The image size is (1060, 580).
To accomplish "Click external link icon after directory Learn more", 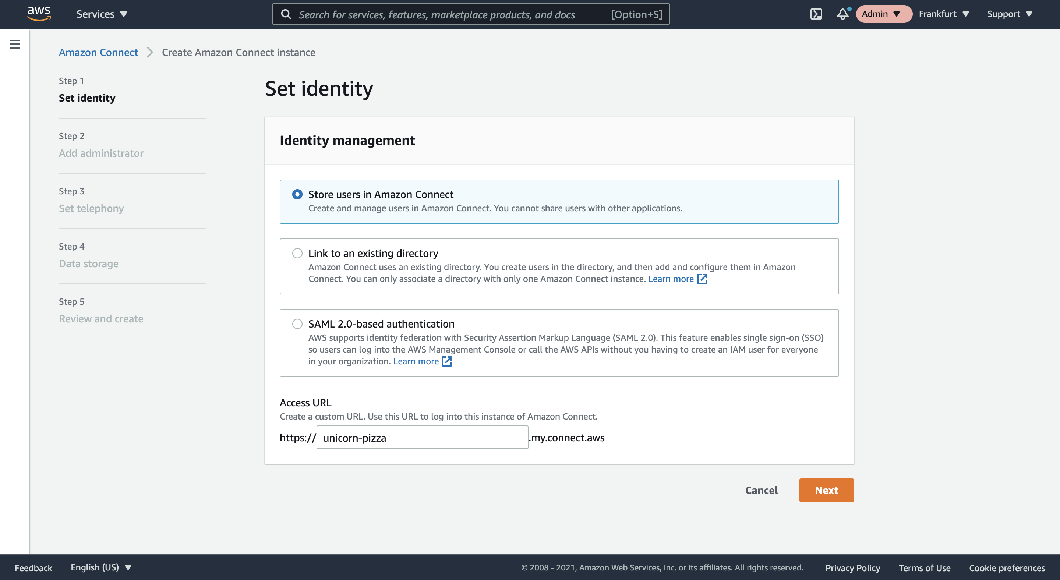I will 702,279.
